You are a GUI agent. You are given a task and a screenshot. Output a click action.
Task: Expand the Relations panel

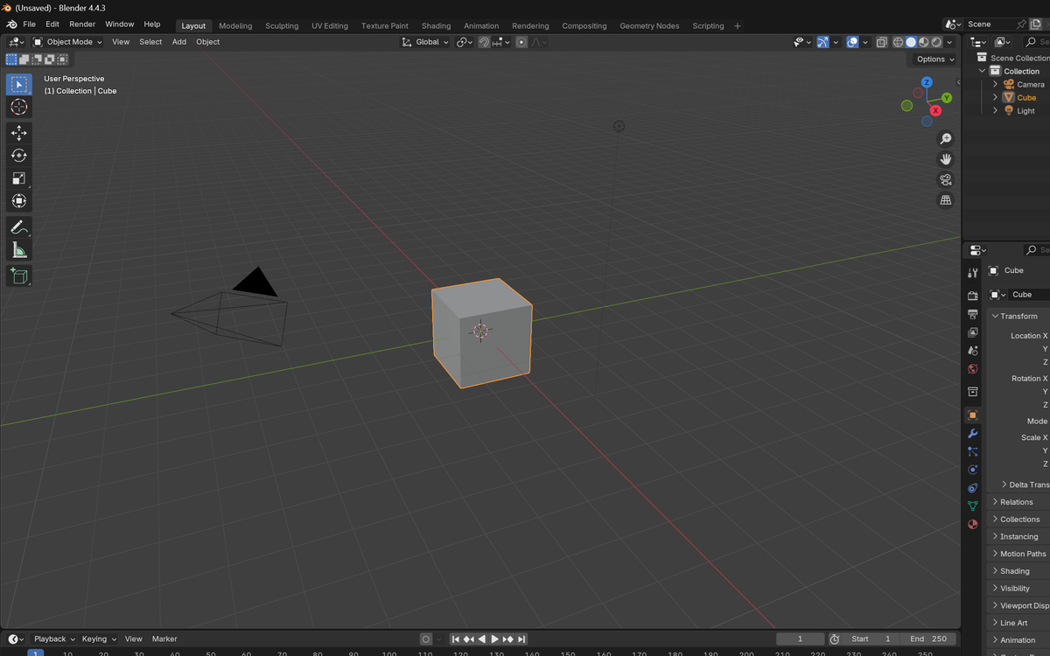click(1017, 502)
